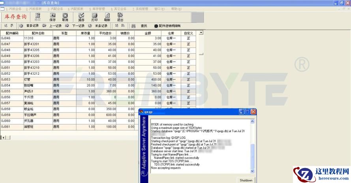351x183 pixels.
Task: Select the GJ058 part code cell
Action: (x=12, y=109)
